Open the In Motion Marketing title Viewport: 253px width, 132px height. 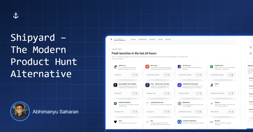tap(189, 121)
